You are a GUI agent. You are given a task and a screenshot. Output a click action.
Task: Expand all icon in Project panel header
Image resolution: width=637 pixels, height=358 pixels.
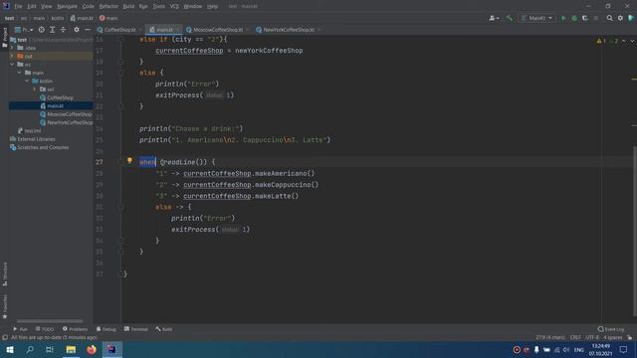click(52, 30)
